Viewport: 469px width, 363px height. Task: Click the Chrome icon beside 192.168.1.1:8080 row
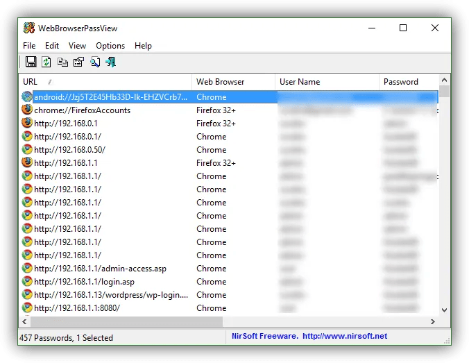pos(27,307)
